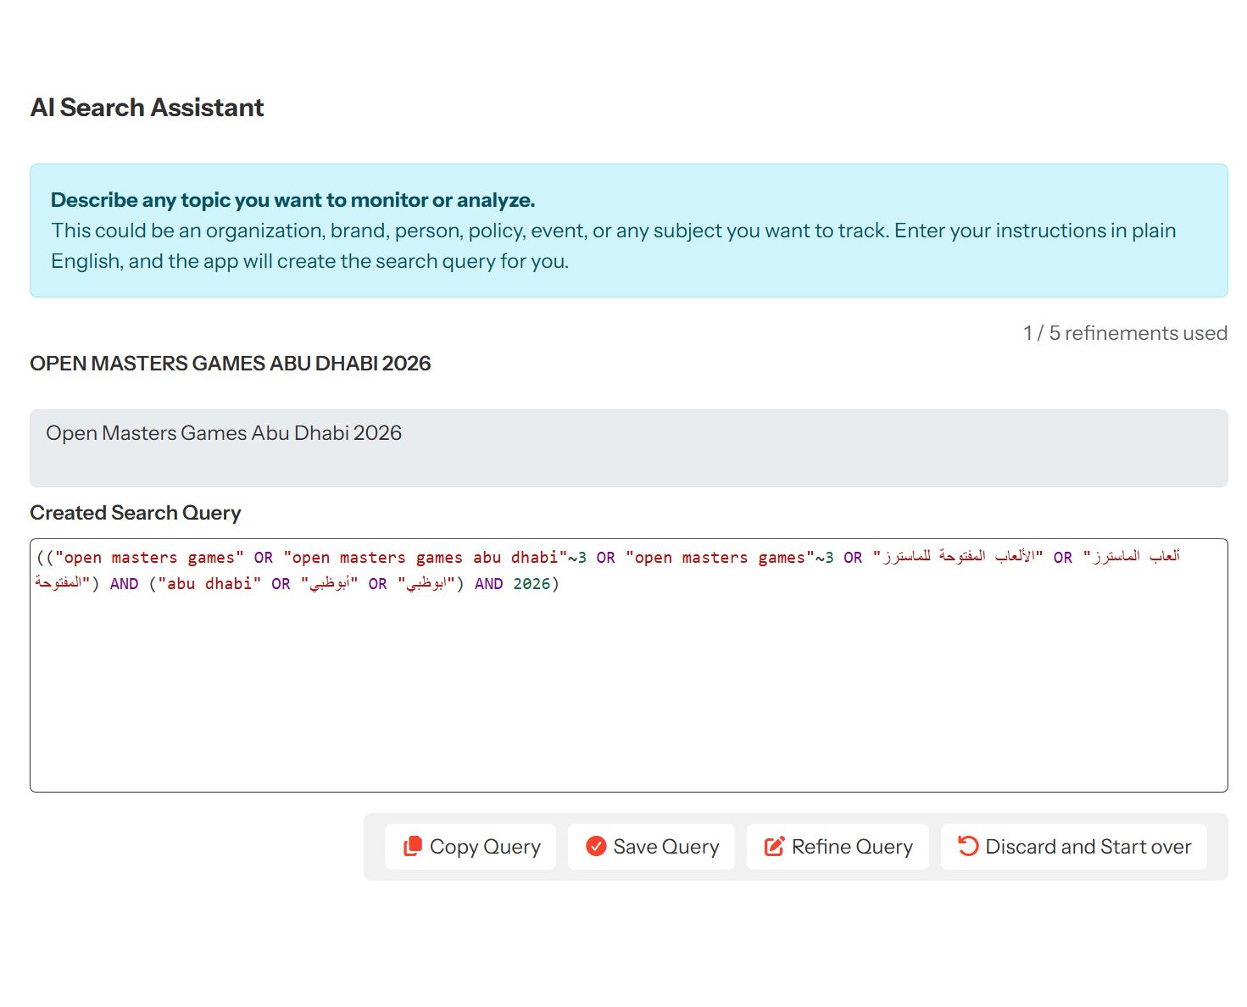Click the Refine Query button
1247x1007 pixels.
point(838,847)
